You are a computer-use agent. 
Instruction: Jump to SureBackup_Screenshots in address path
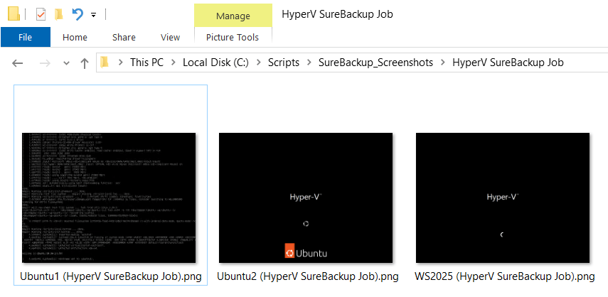375,63
